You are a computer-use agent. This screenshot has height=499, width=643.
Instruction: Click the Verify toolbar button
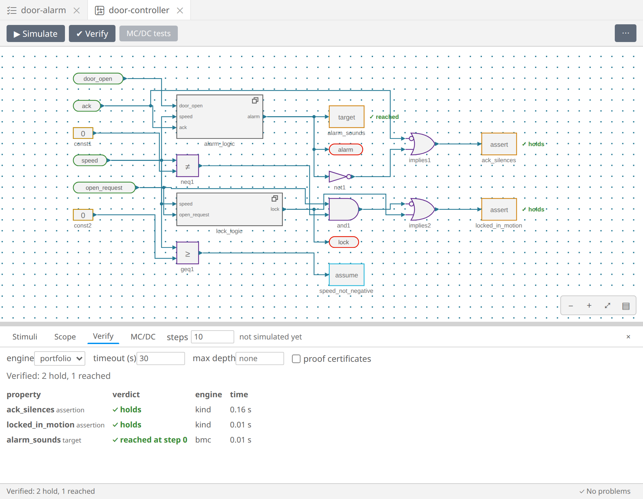tap(92, 33)
